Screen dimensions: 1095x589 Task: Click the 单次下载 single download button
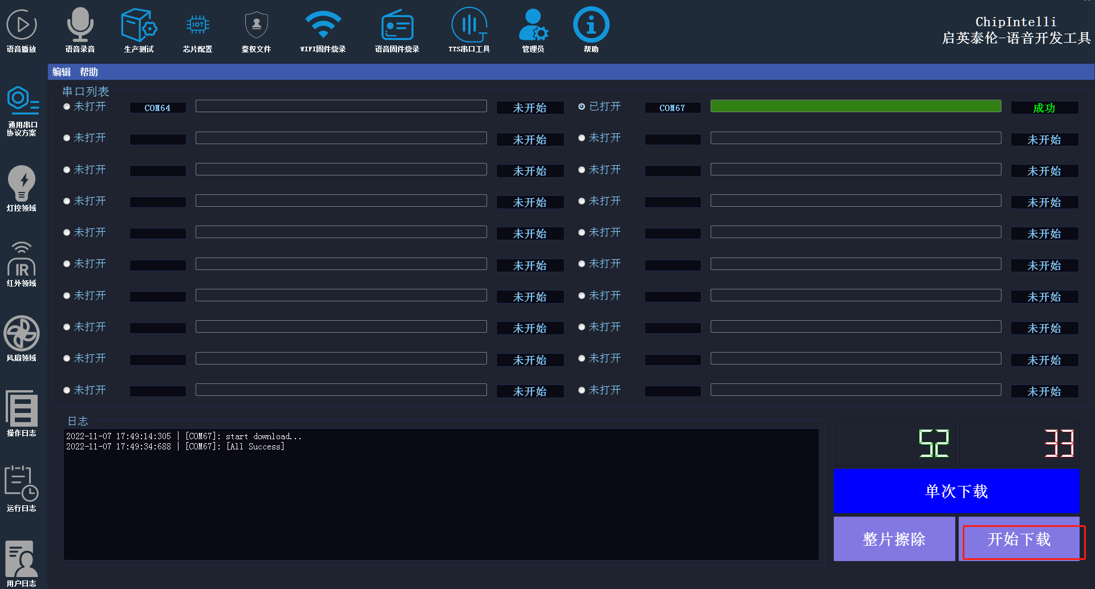click(x=956, y=491)
